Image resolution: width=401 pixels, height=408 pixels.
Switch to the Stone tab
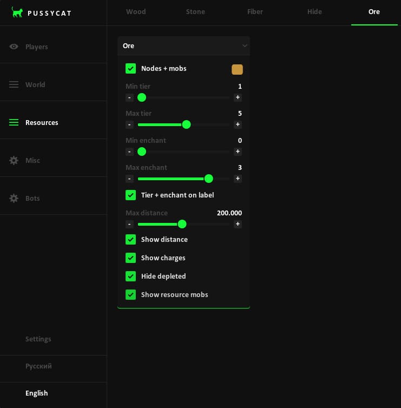[195, 12]
